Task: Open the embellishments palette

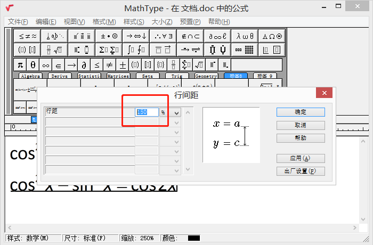Action: click(x=82, y=36)
